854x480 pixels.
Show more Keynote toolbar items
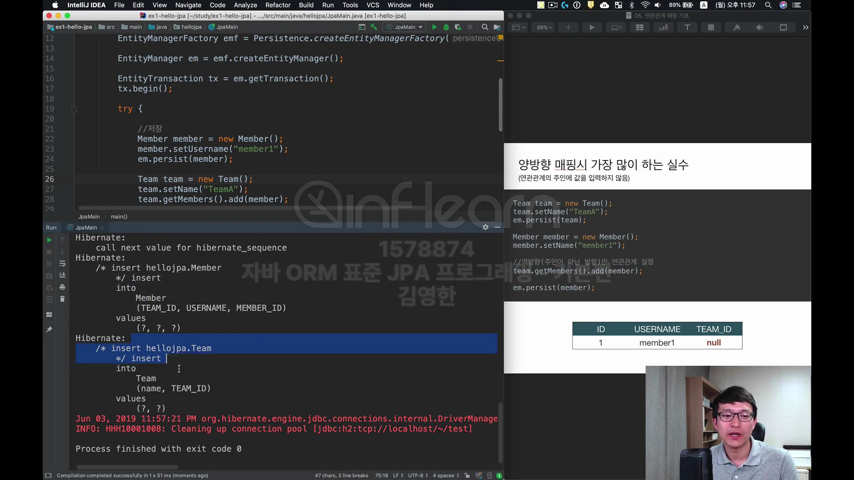806,28
